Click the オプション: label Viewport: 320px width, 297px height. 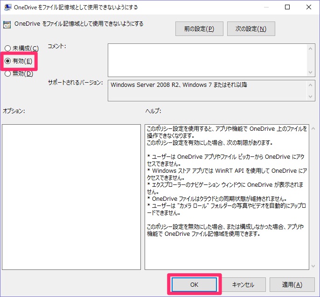(14, 111)
